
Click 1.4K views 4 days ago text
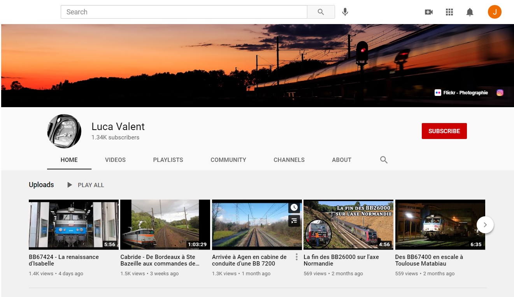56,274
